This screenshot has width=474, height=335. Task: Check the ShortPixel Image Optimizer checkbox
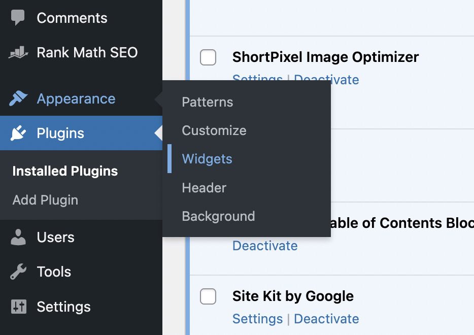point(208,57)
